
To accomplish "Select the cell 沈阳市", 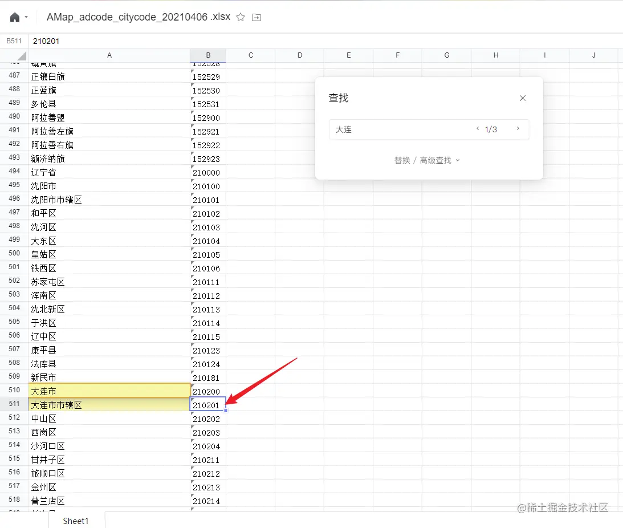I will 109,186.
